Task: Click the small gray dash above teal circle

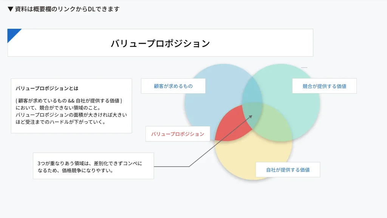Action: [304, 68]
